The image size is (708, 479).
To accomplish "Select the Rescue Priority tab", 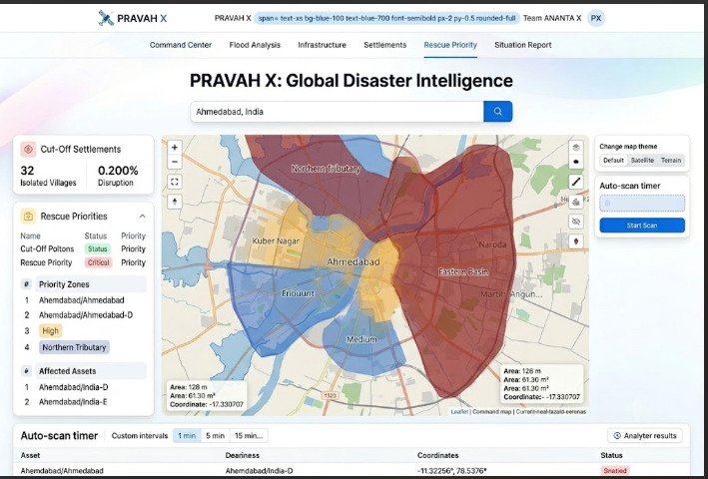I will point(450,45).
